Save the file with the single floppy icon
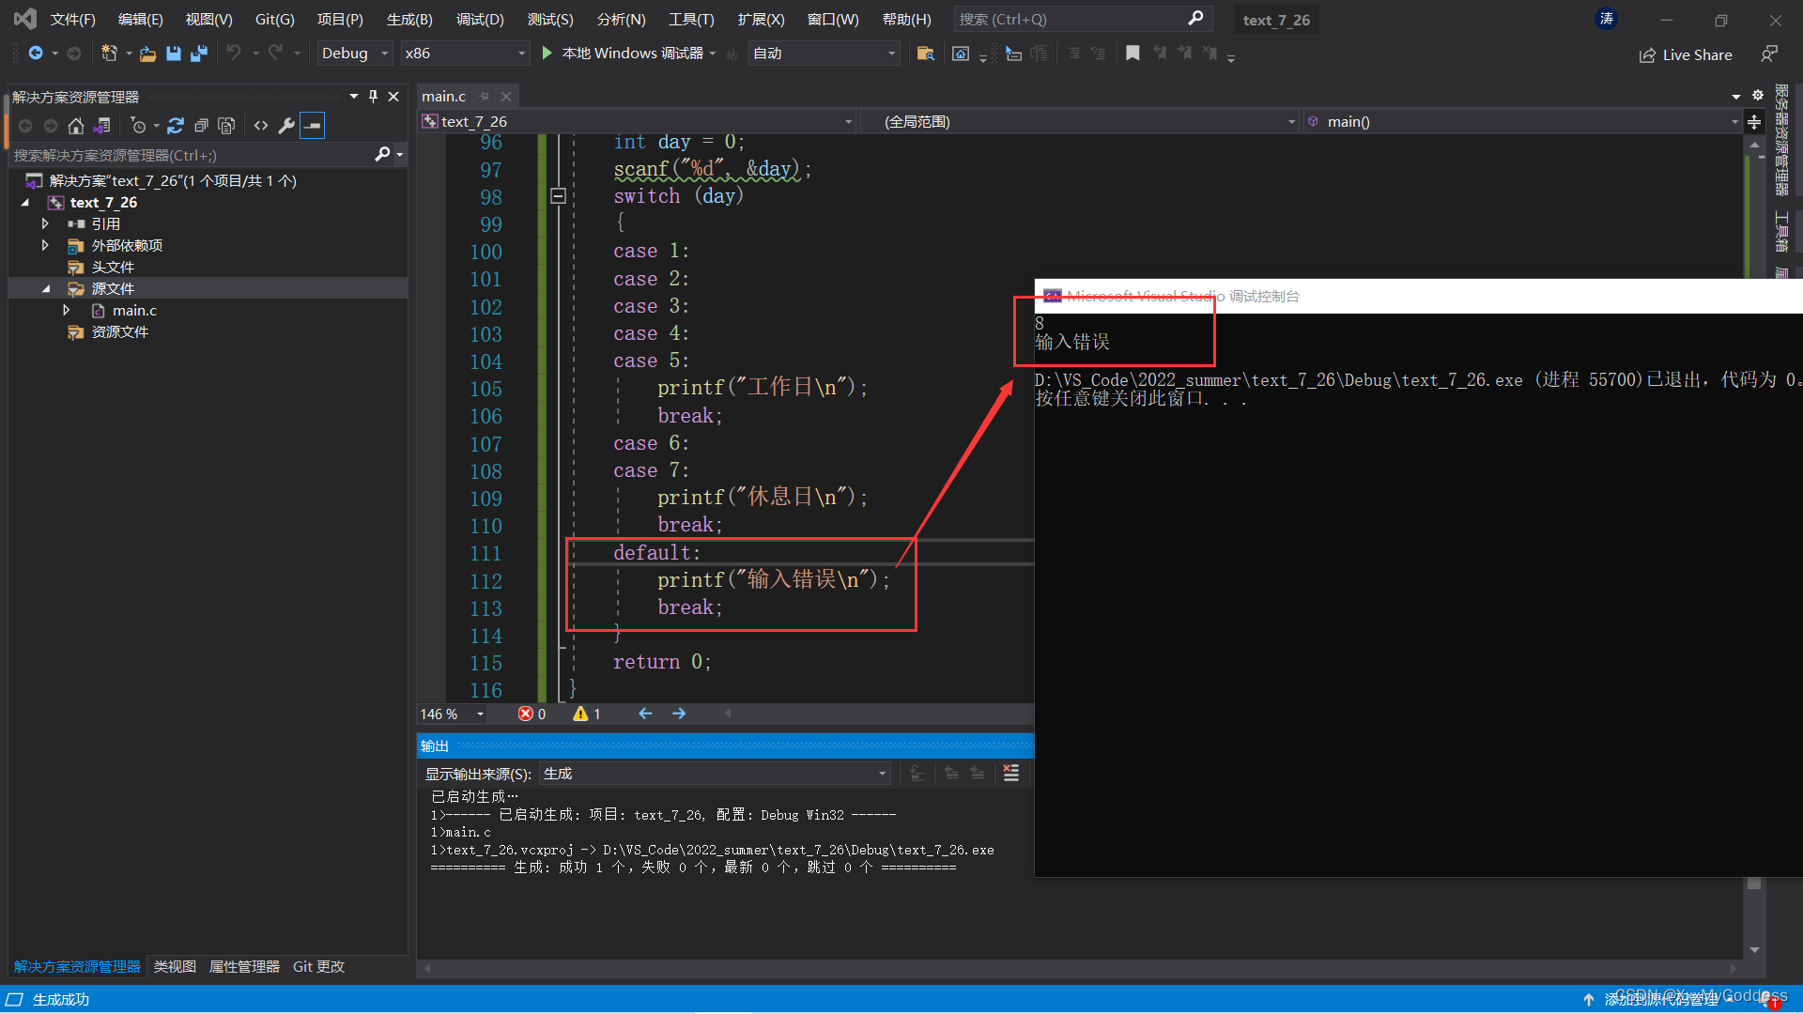The image size is (1803, 1014). (x=173, y=54)
